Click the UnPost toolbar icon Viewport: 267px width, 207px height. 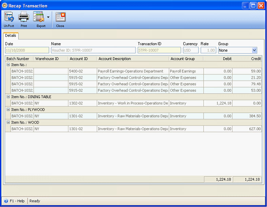[x=9, y=17]
